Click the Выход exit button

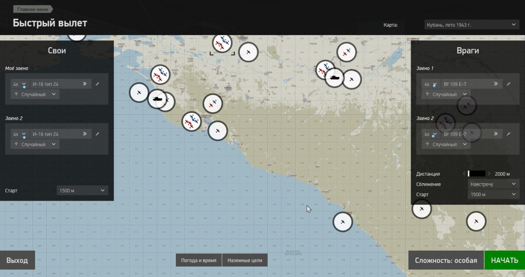click(17, 260)
